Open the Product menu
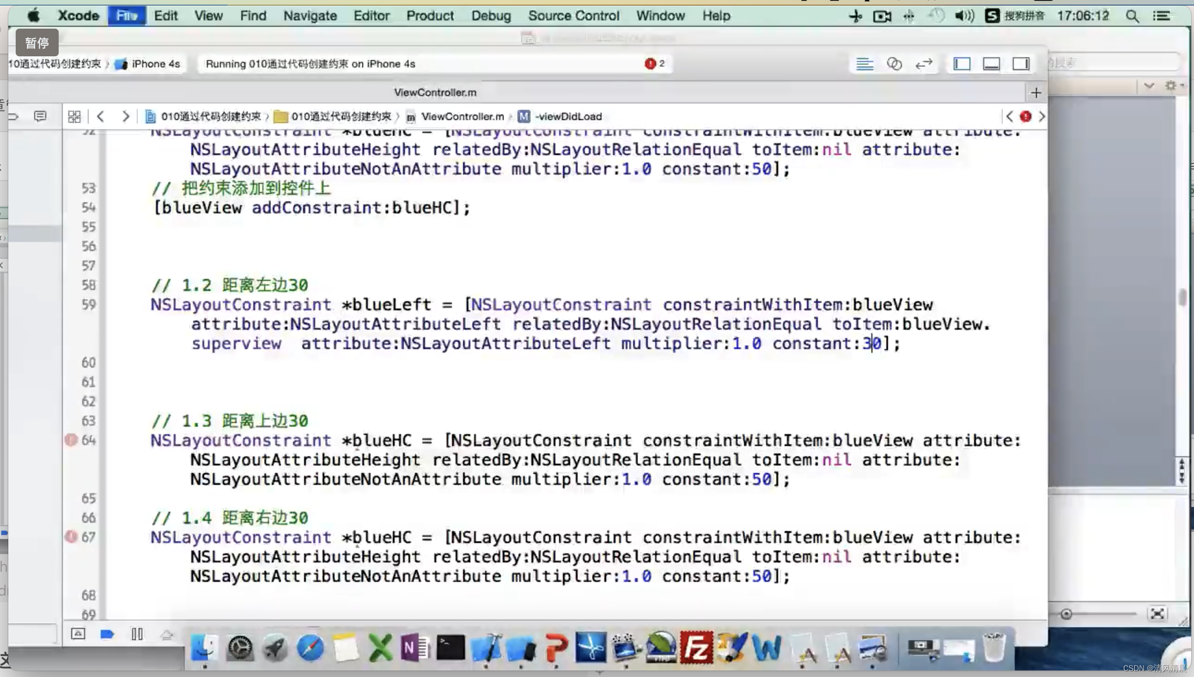 click(x=429, y=16)
